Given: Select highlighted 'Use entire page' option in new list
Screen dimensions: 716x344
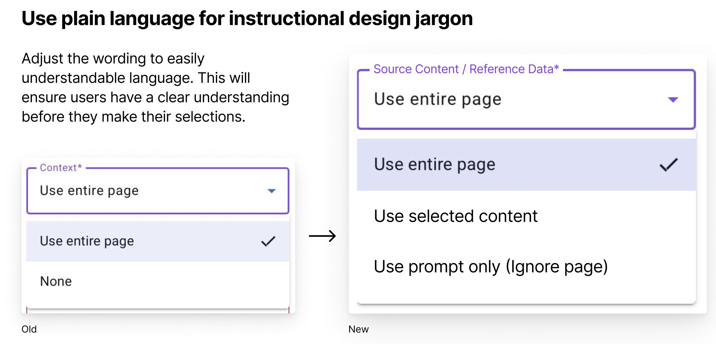Looking at the screenshot, I should click(x=434, y=165).
